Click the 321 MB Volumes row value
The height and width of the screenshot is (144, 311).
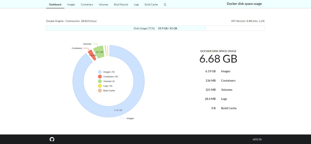tap(210, 90)
